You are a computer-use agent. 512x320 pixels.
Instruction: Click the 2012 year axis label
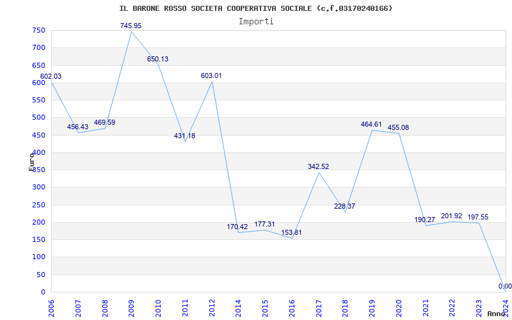[x=212, y=308]
